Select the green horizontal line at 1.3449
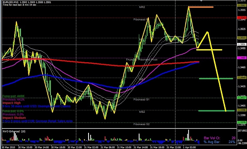This screenshot has height=149, width=247. tap(216, 78)
